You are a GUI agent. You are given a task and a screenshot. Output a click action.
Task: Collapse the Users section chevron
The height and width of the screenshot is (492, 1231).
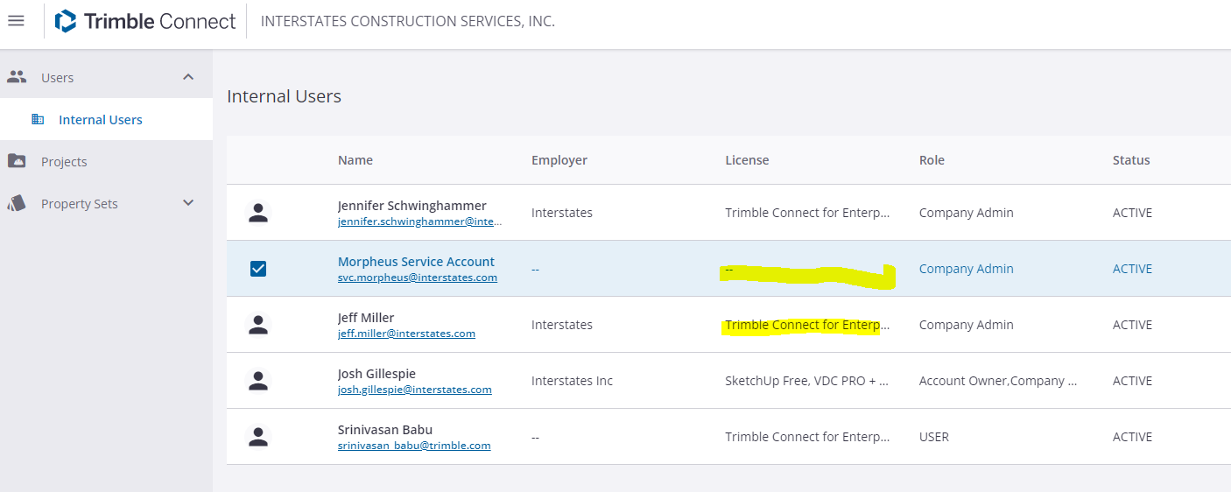pos(188,77)
